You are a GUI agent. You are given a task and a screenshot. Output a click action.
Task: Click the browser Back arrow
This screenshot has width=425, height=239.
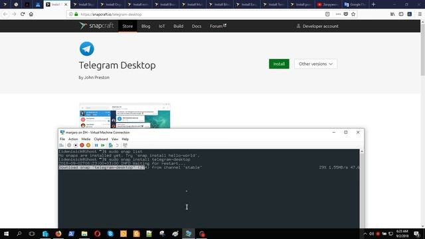(x=5, y=14)
